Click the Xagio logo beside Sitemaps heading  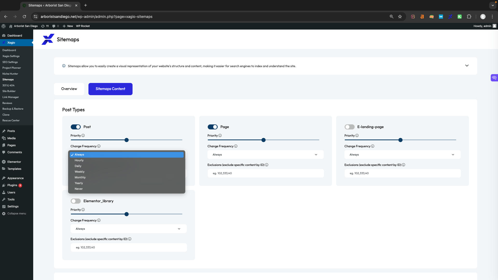[48, 39]
